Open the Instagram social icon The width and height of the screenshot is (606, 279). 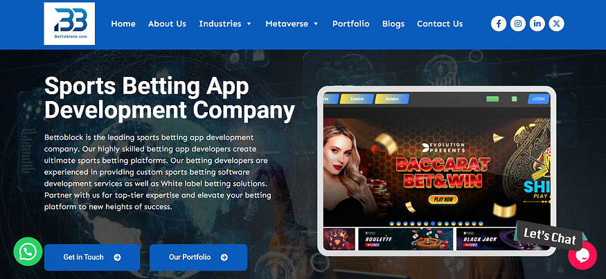pyautogui.click(x=518, y=24)
